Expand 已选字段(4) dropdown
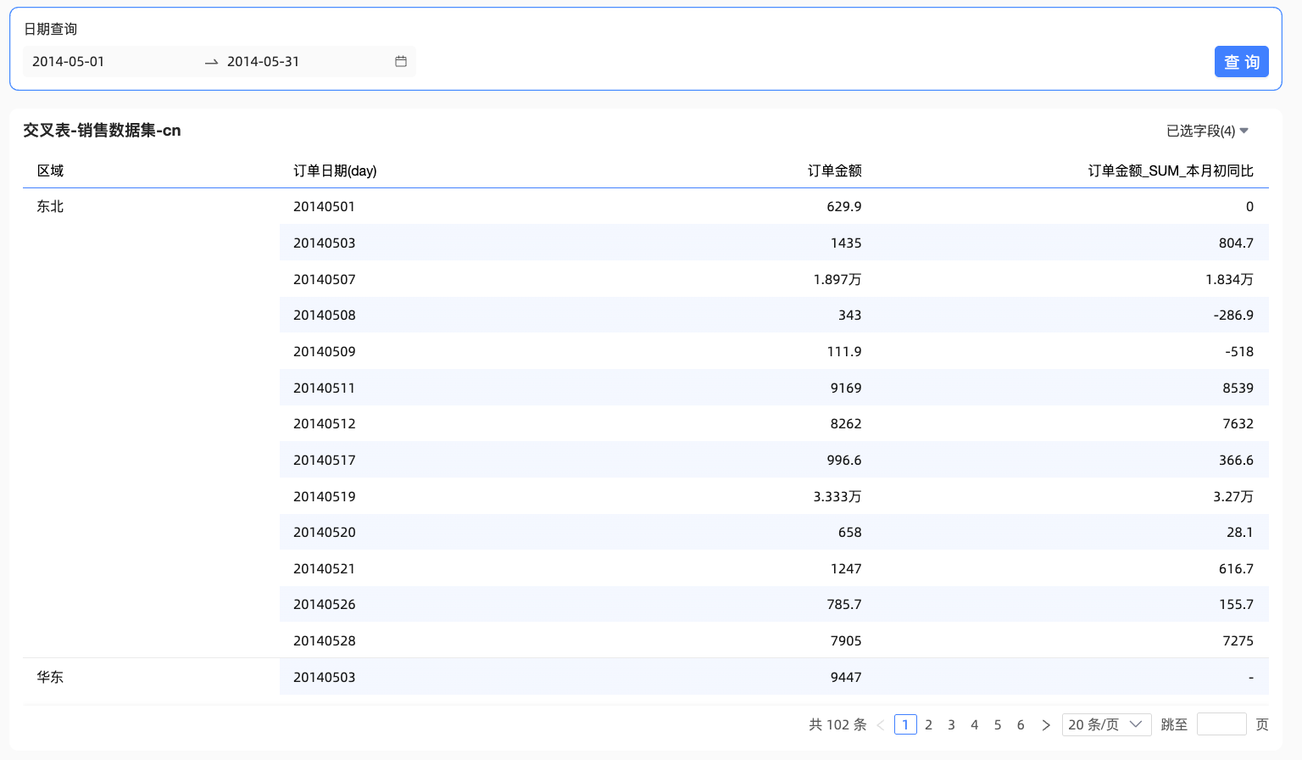 [1208, 131]
